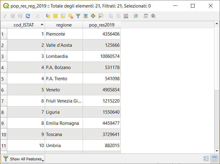The height and width of the screenshot is (164, 220).
Task: Click the pop_res2019 column header
Action: [101, 25]
